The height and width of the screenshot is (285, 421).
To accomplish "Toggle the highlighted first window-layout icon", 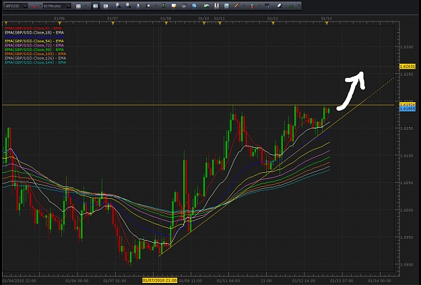I will coord(95,6).
